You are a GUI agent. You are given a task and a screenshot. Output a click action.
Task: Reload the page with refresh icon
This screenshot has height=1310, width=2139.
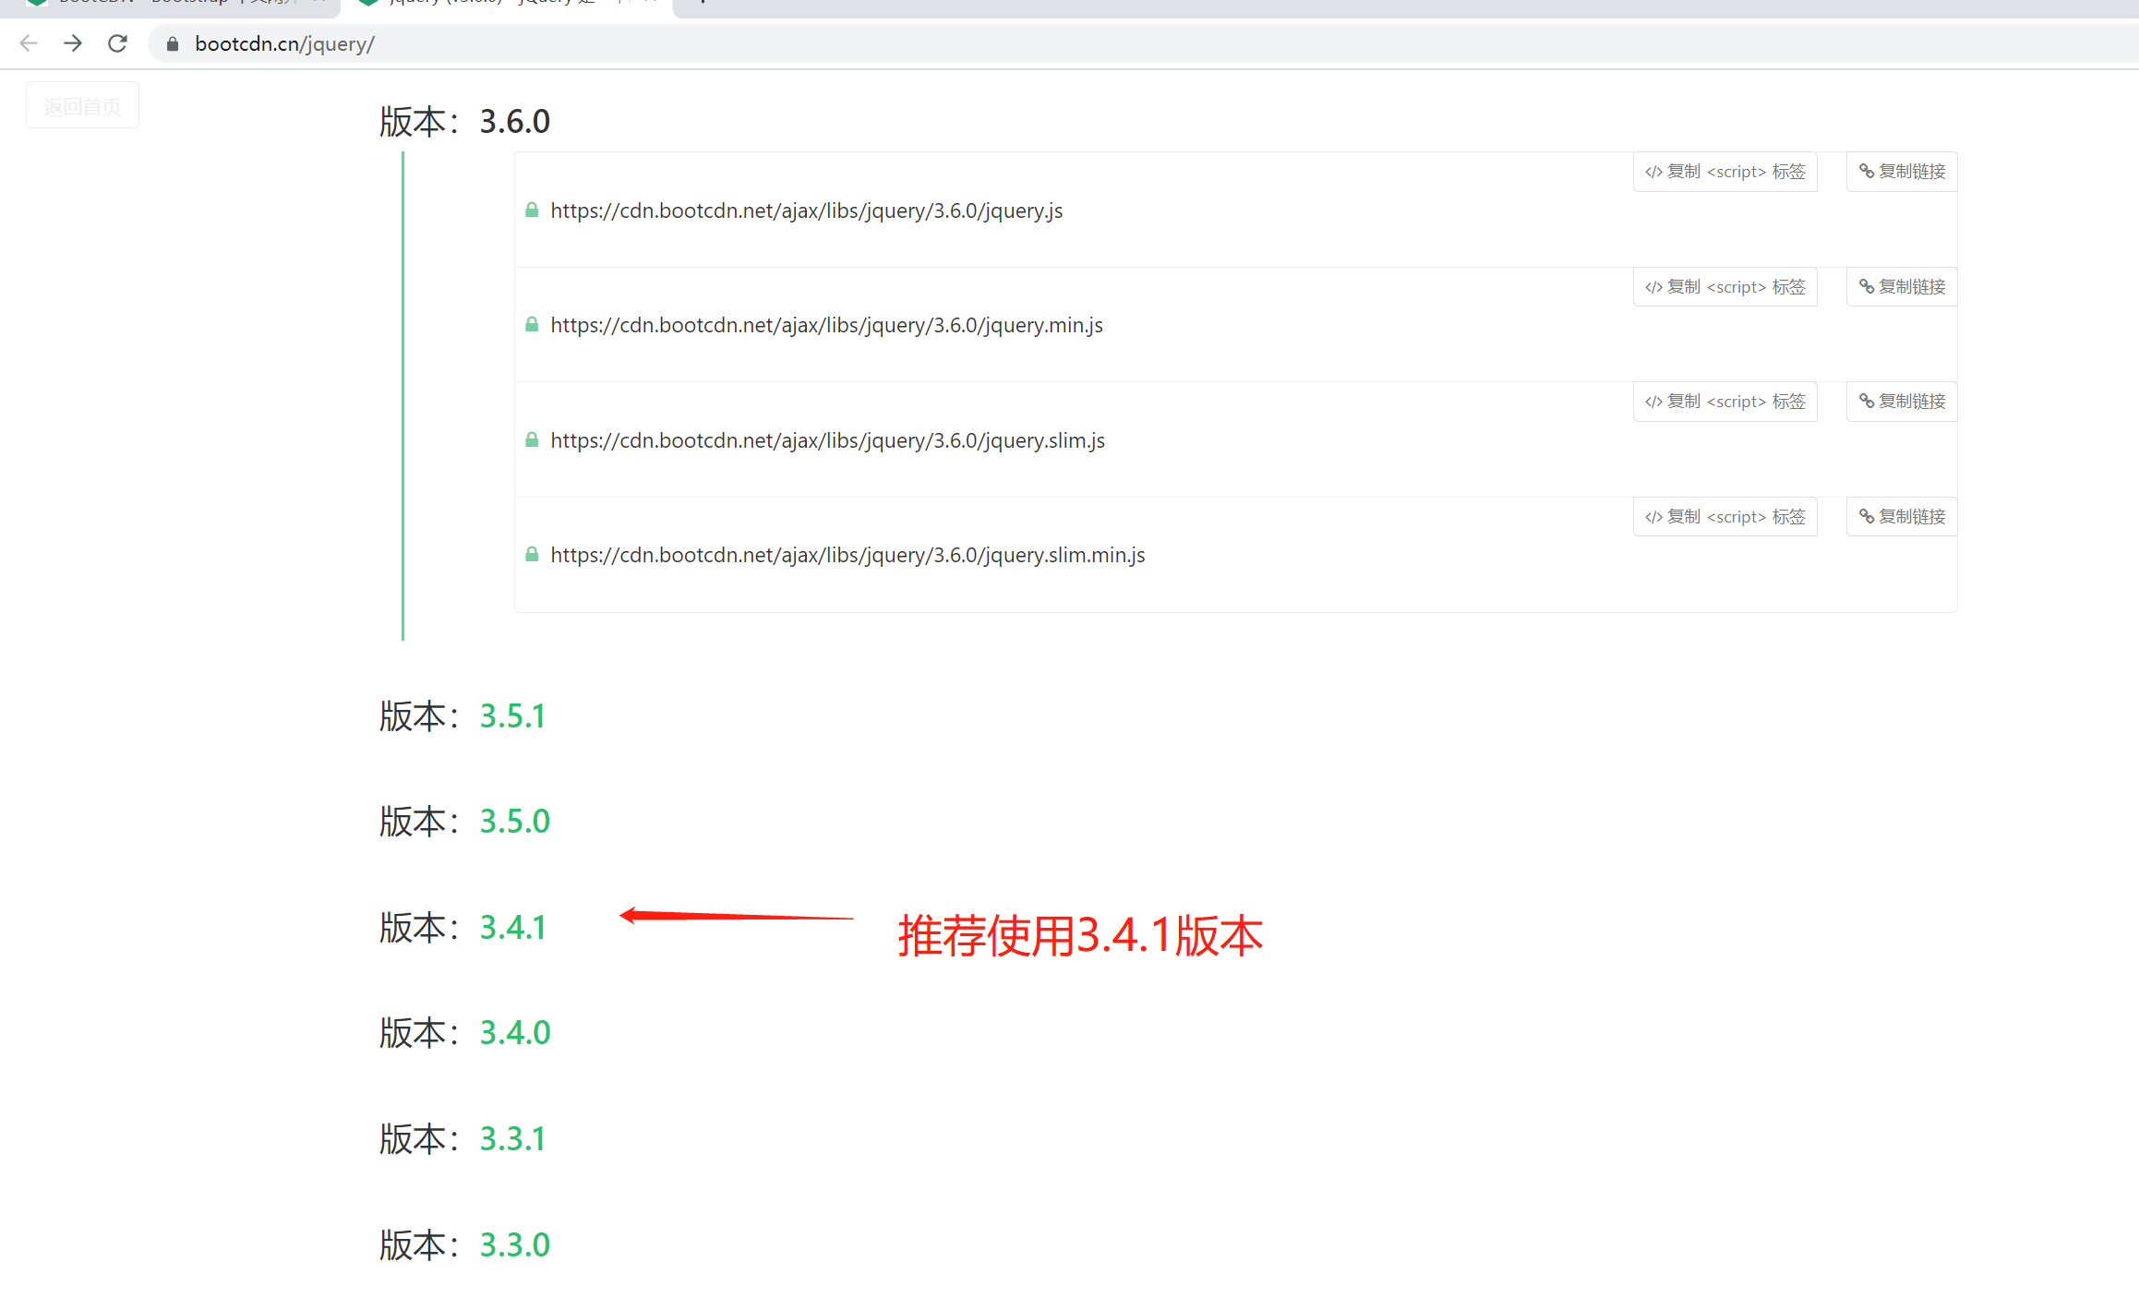(117, 43)
